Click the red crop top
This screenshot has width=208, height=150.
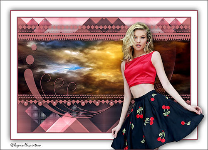141,69
